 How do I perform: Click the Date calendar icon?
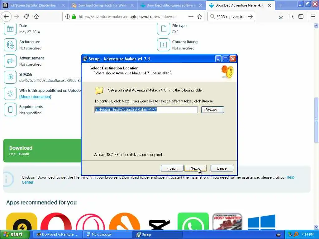point(10,29)
